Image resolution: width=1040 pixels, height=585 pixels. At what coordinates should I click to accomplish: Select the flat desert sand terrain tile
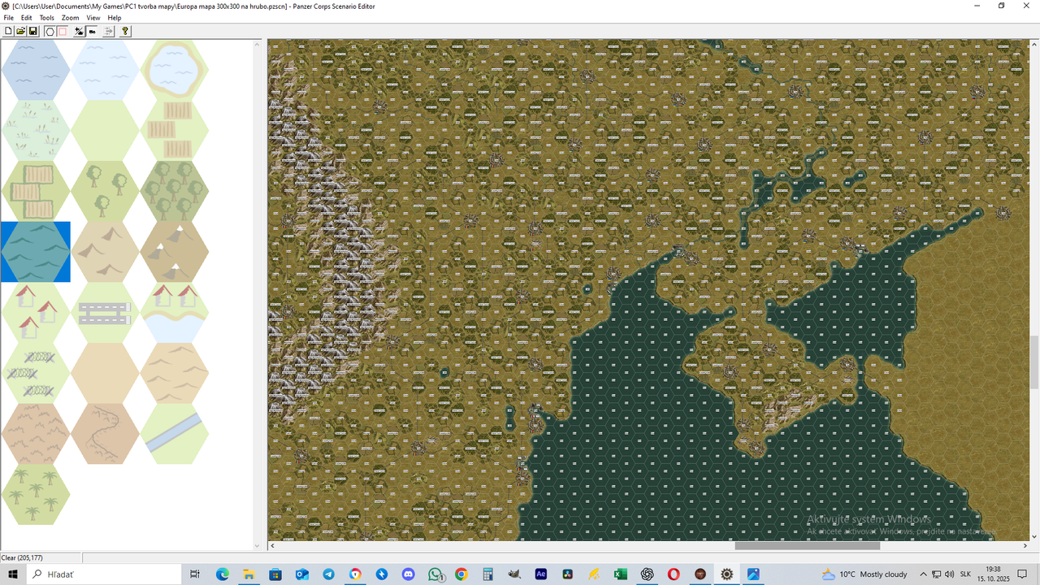[105, 373]
